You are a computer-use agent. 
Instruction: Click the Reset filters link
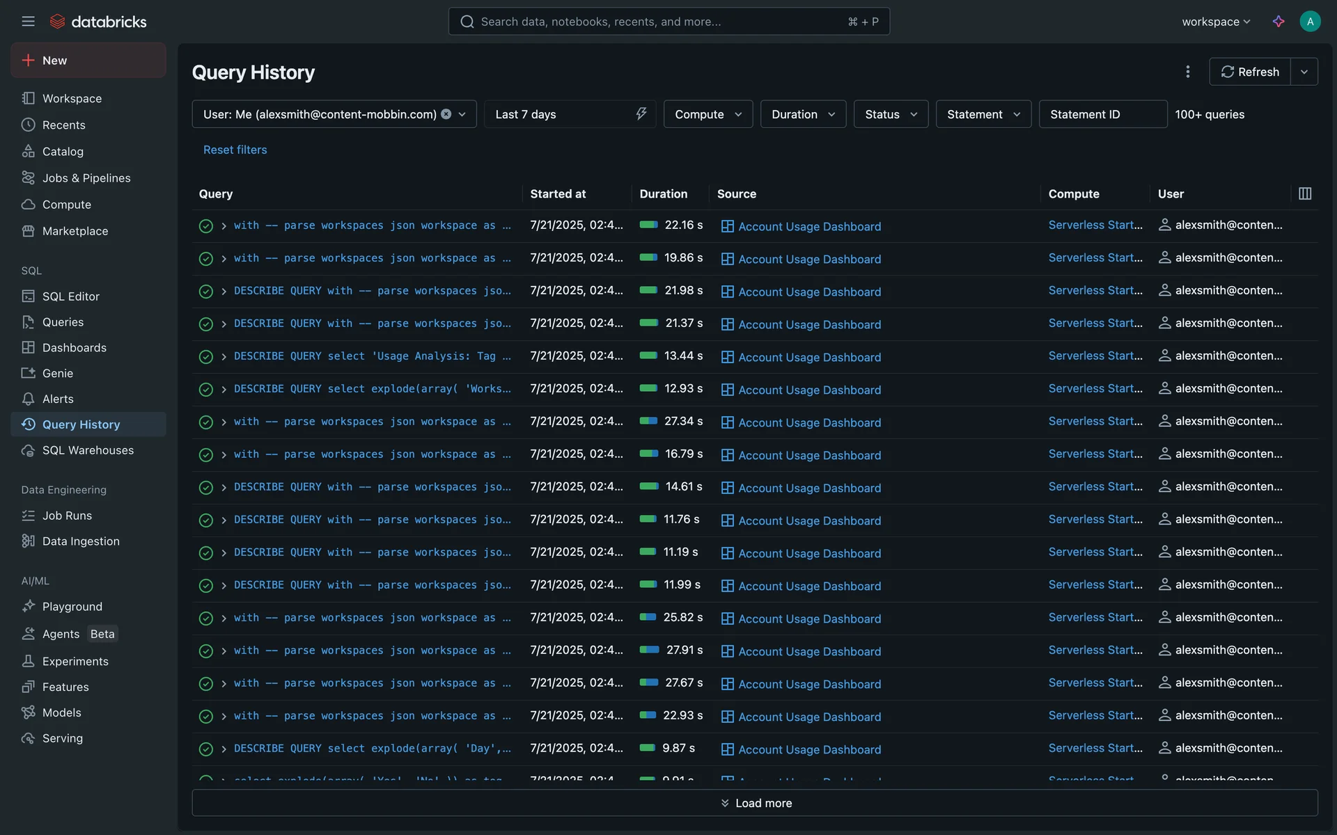pyautogui.click(x=235, y=150)
